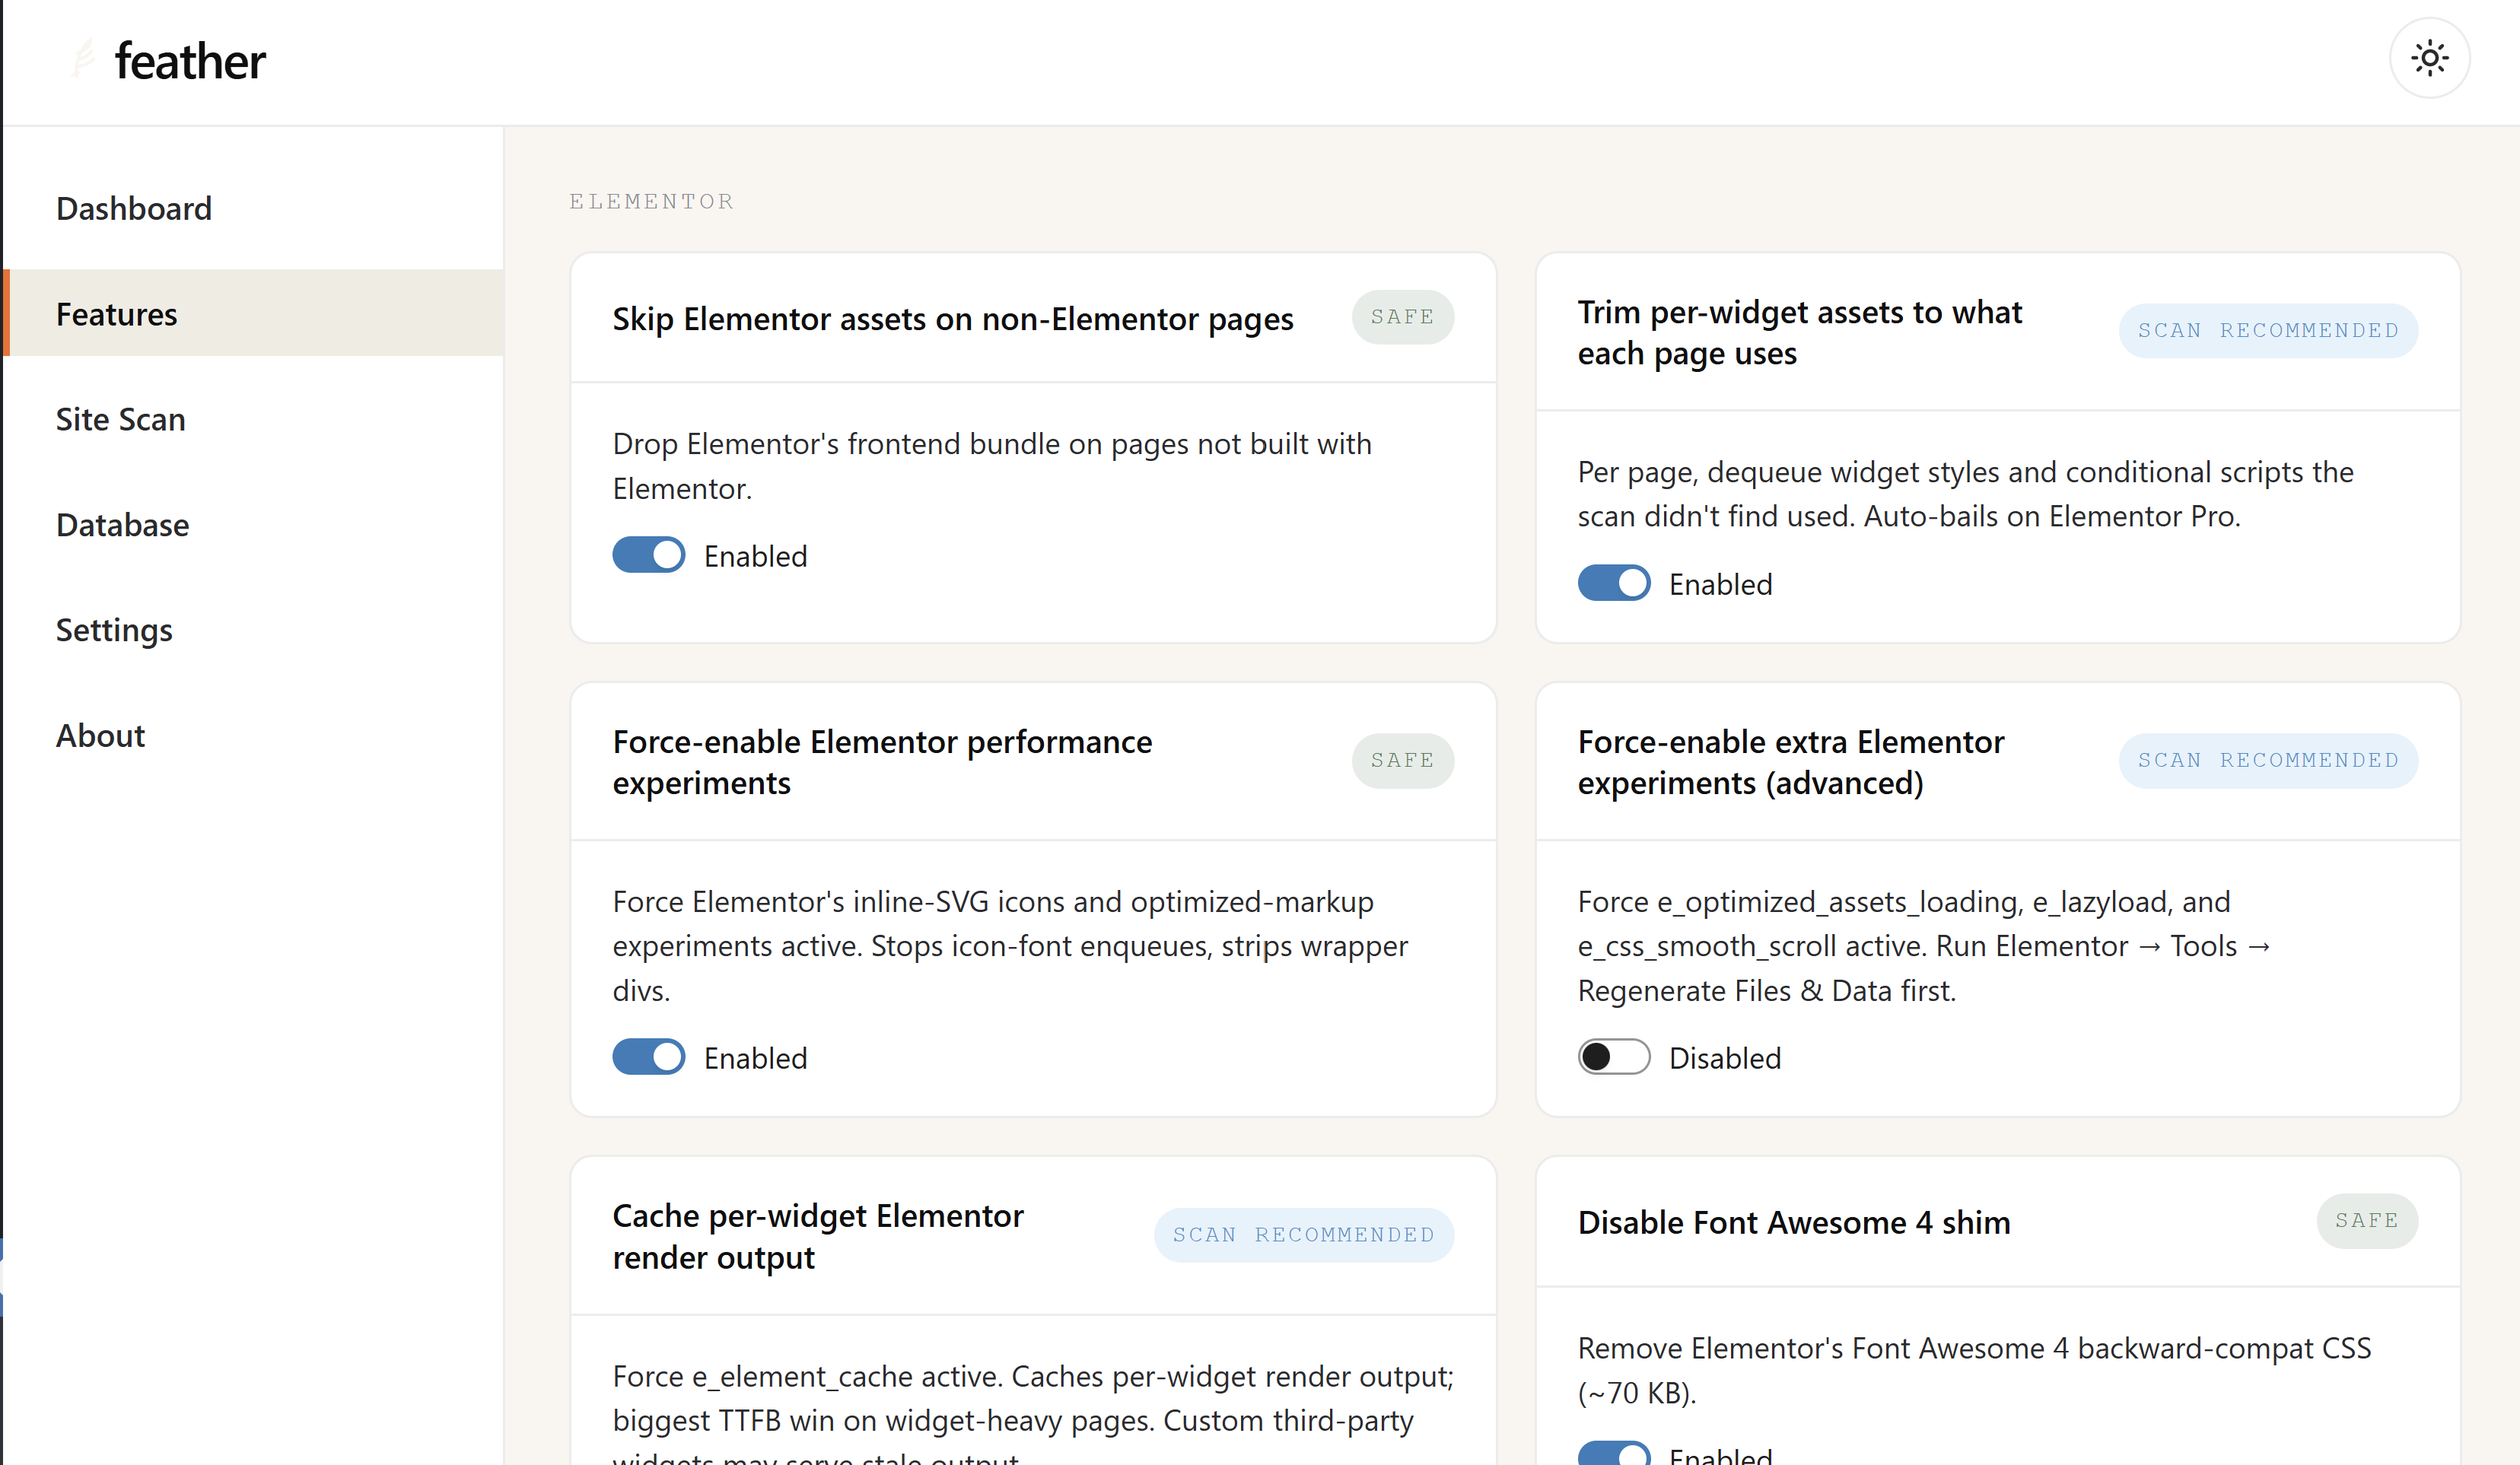Go to Site Scan

pyautogui.click(x=253, y=419)
